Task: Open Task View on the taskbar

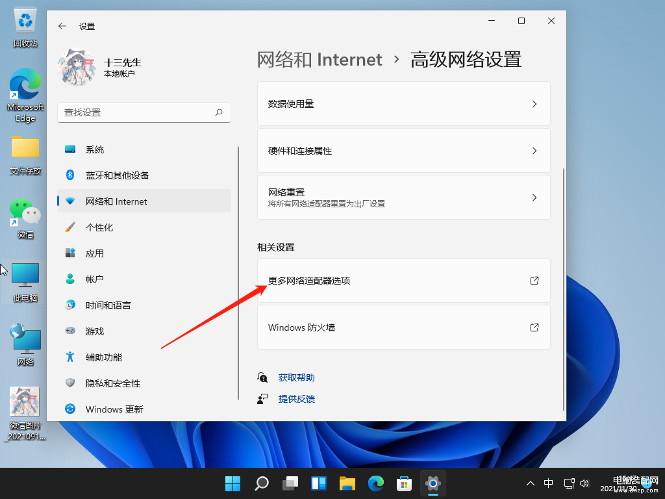Action: click(290, 483)
